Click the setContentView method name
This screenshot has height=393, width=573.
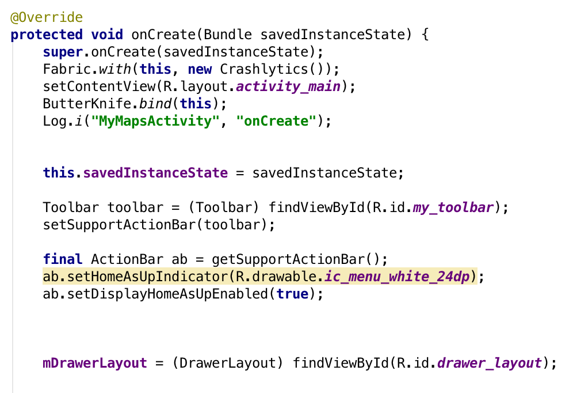pos(99,86)
